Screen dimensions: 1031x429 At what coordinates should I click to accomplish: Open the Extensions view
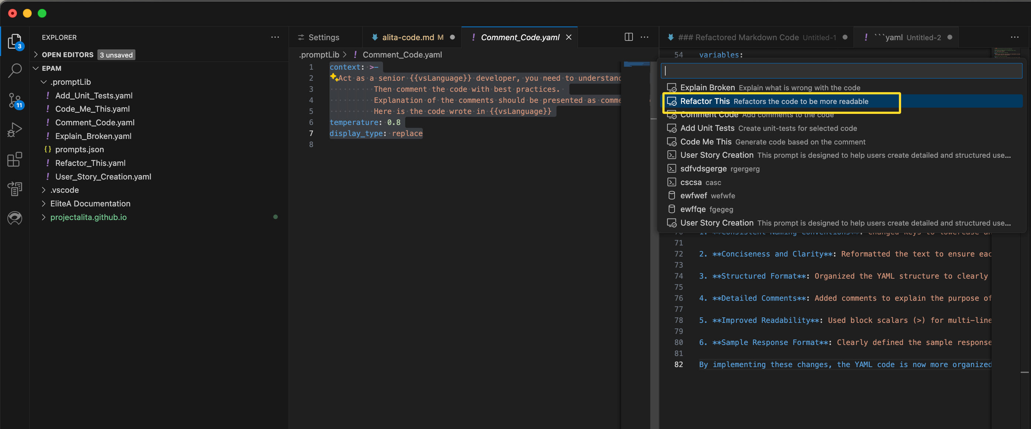coord(15,159)
